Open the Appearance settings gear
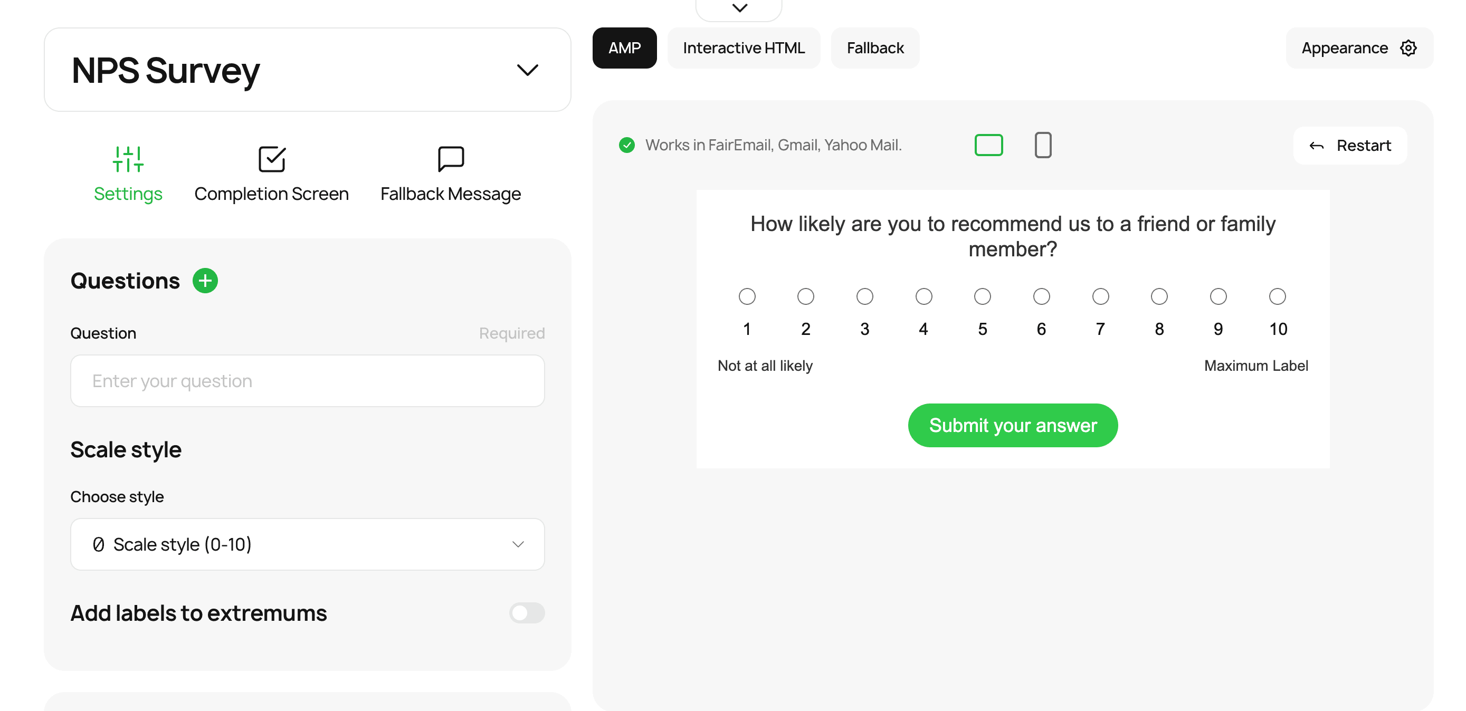This screenshot has width=1466, height=711. (1408, 48)
